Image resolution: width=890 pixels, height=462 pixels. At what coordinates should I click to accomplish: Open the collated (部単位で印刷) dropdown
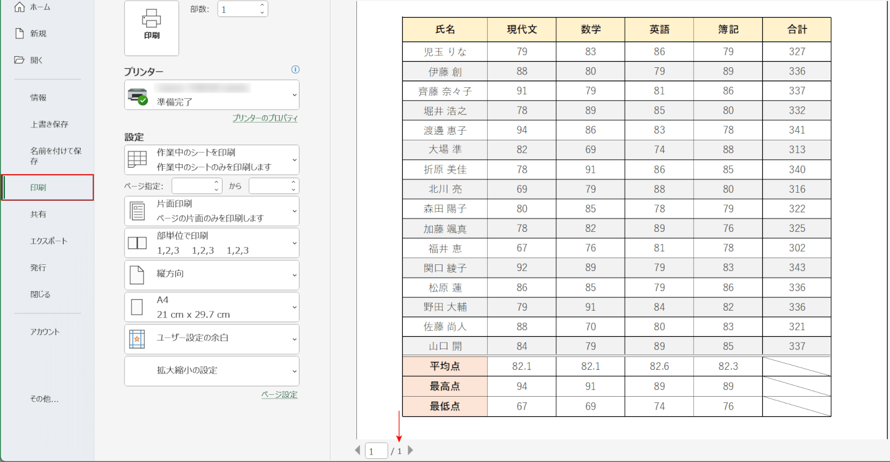click(x=211, y=243)
